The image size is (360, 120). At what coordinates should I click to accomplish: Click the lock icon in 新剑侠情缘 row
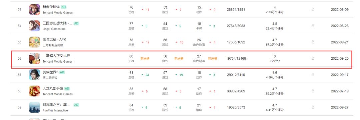(x=313, y=9)
